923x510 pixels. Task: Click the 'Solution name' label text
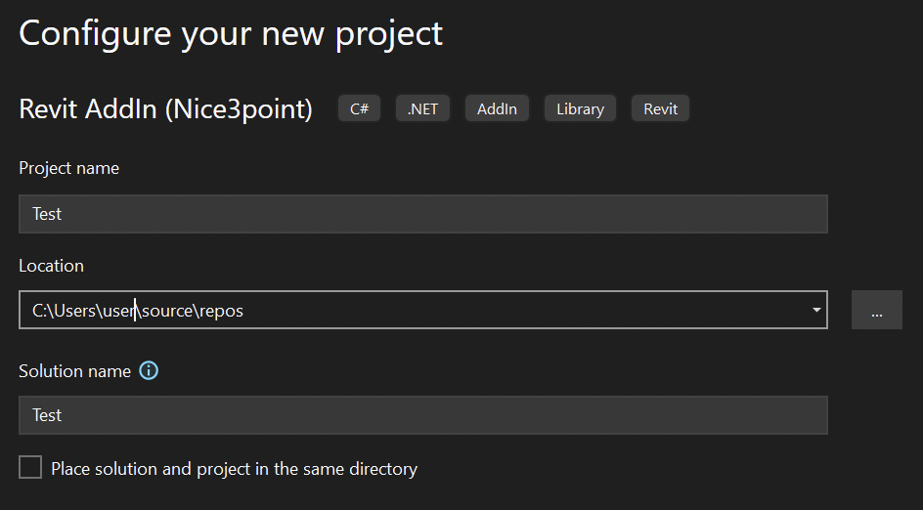(74, 371)
